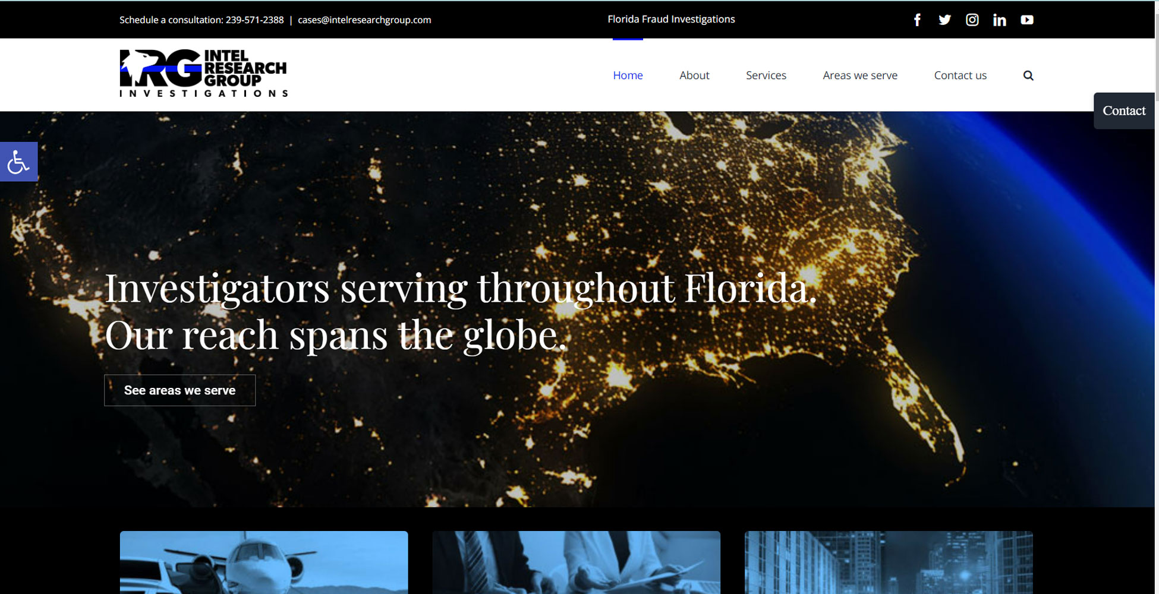Open the LinkedIn icon link
Screen dimensions: 1159x594
(x=999, y=20)
